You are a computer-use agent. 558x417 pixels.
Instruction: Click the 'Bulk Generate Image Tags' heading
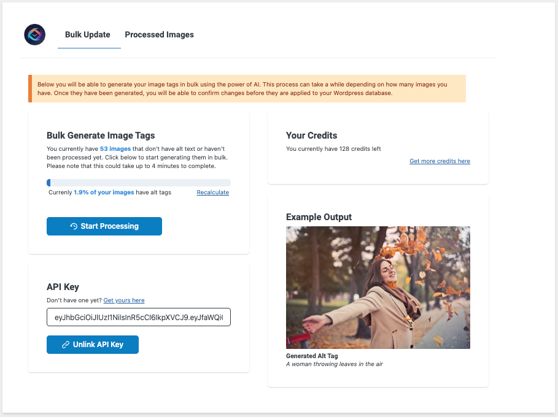click(101, 136)
